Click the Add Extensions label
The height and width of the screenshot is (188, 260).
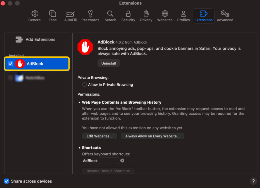[40, 39]
